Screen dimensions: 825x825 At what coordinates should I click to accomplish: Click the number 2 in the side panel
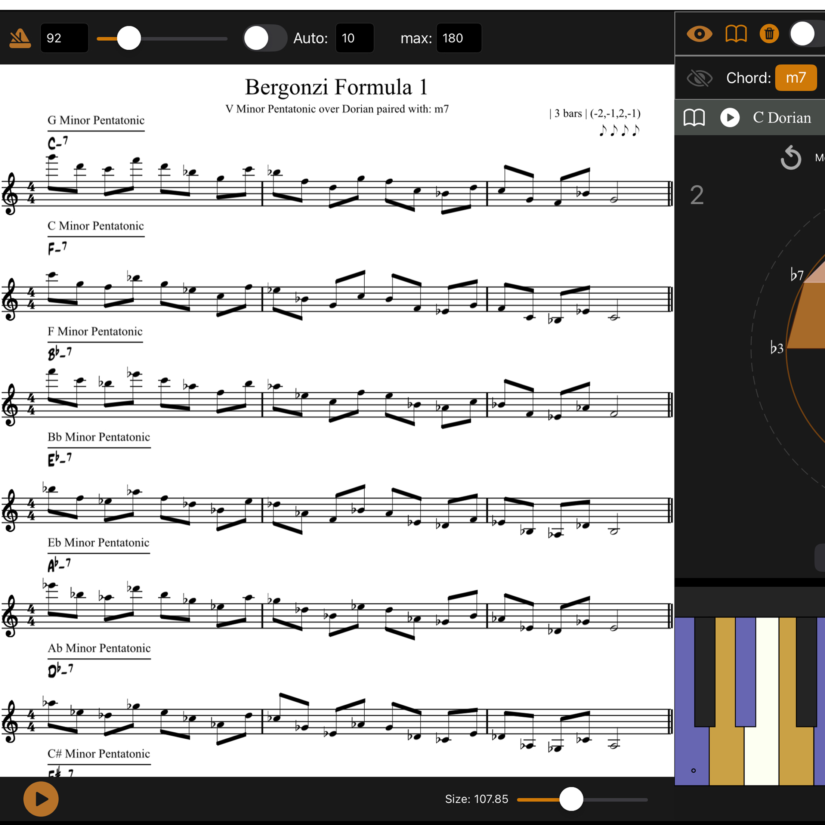696,195
